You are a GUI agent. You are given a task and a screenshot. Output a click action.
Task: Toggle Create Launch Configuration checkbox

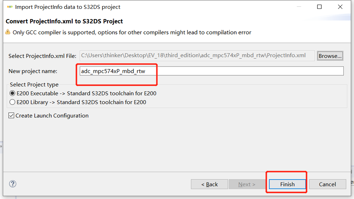click(11, 116)
